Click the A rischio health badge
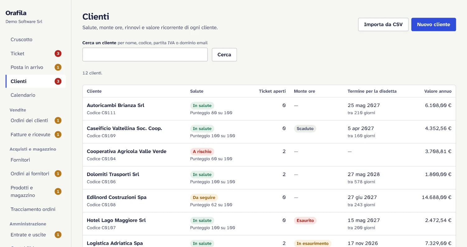The height and width of the screenshot is (247, 467). (x=202, y=151)
